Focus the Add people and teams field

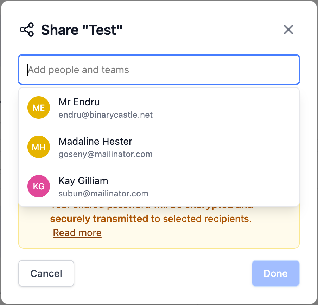tap(159, 70)
